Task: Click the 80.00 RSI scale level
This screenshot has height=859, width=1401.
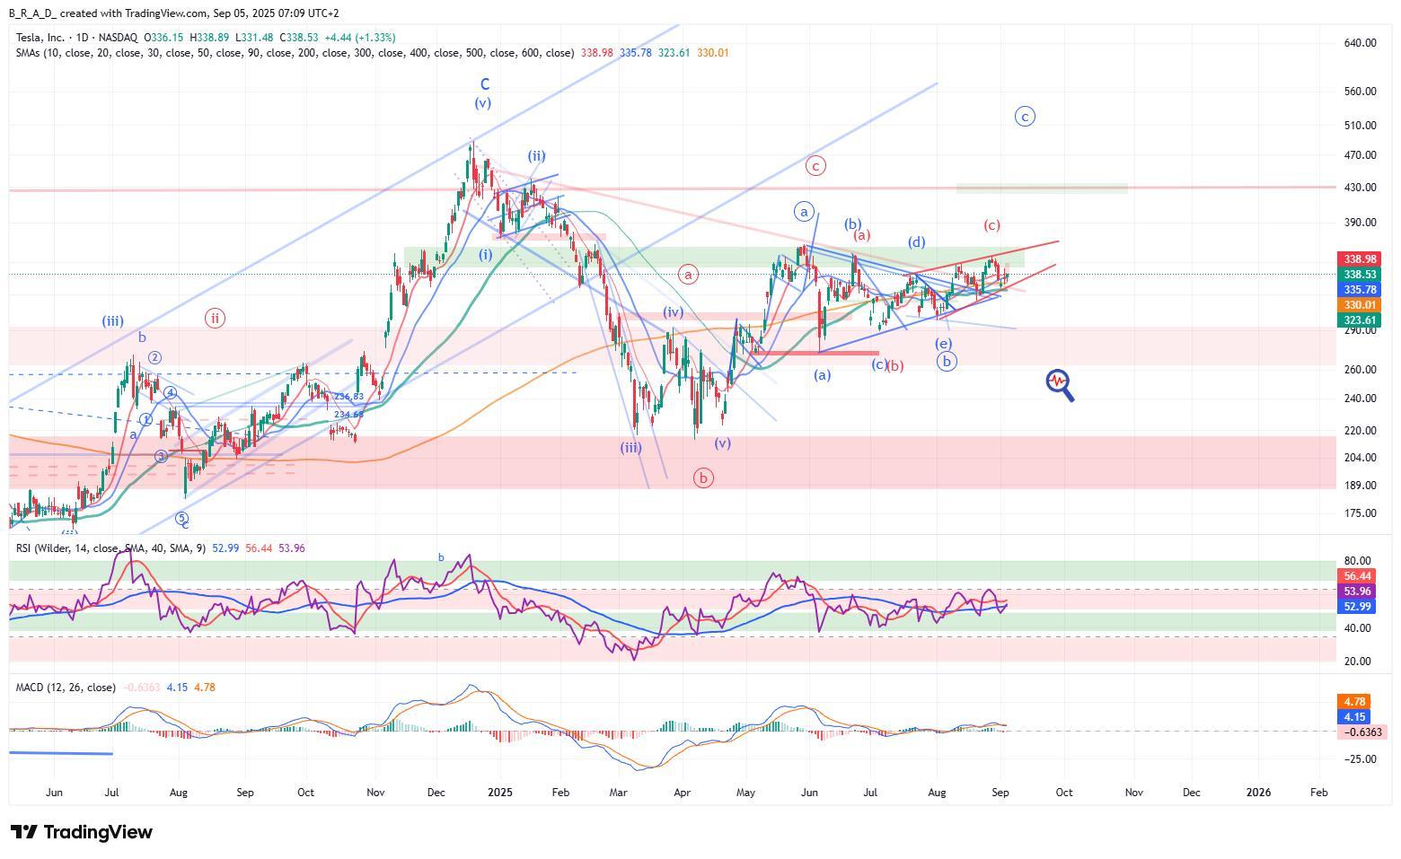Action: (1357, 562)
